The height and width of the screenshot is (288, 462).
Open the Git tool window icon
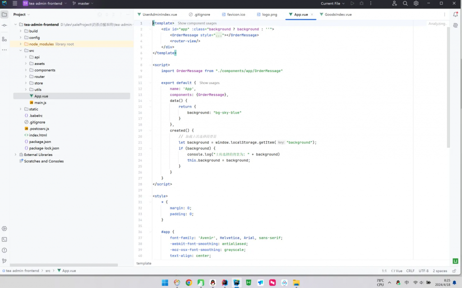5,261
